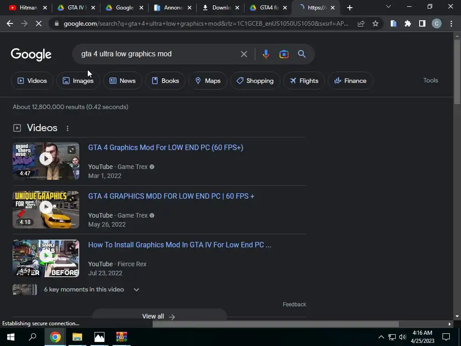Stop loading the page with X button
The height and width of the screenshot is (346, 461).
point(39,23)
